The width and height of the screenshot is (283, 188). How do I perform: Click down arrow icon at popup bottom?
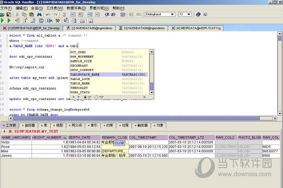(x=74, y=97)
